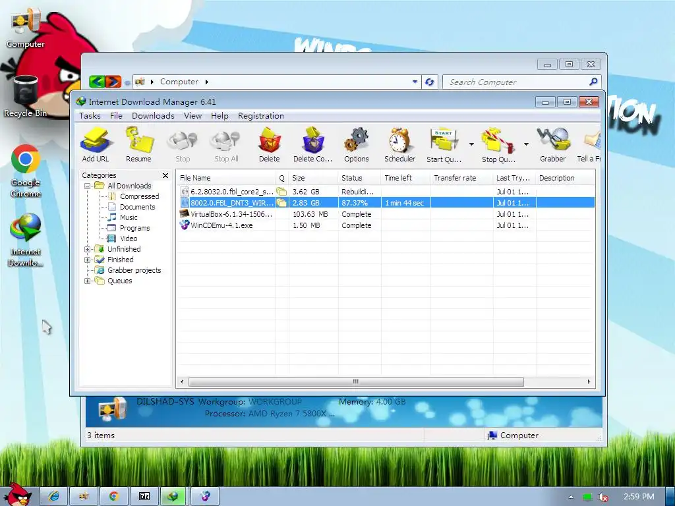Open the Downloads menu

pos(153,116)
